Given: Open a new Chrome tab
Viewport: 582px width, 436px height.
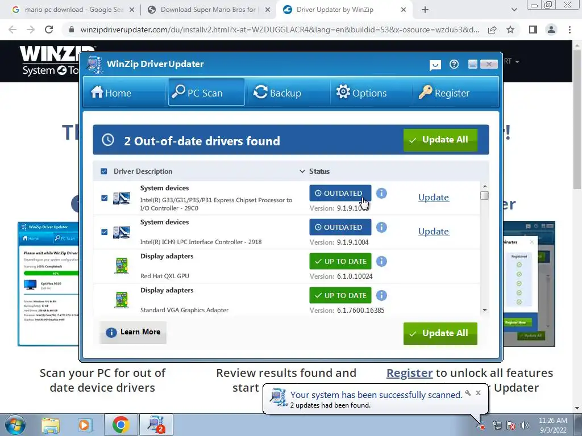Looking at the screenshot, I should (x=425, y=10).
